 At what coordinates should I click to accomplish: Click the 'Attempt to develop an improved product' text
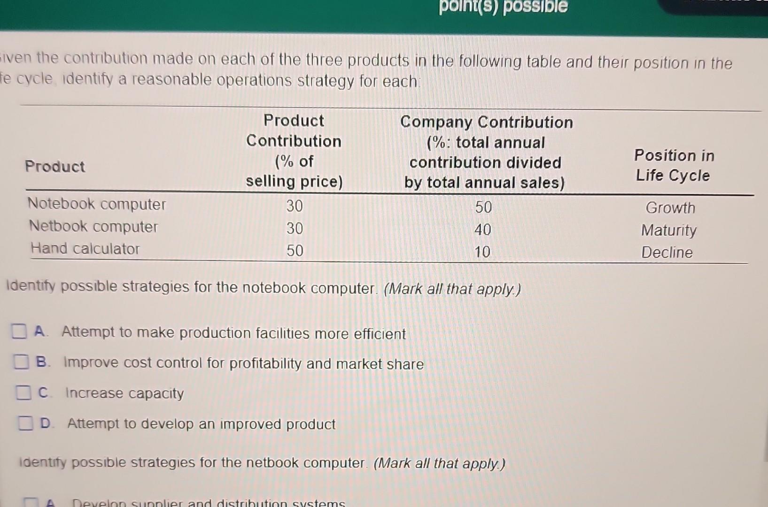(x=201, y=424)
